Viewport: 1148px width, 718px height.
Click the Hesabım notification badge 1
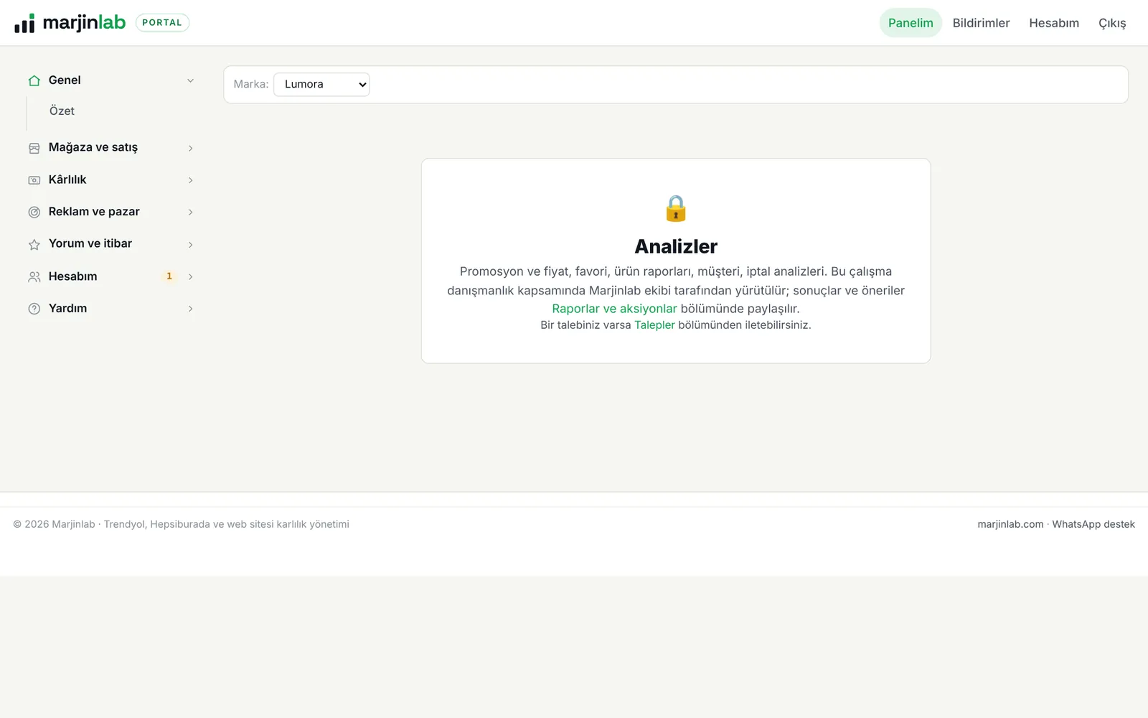tap(169, 276)
